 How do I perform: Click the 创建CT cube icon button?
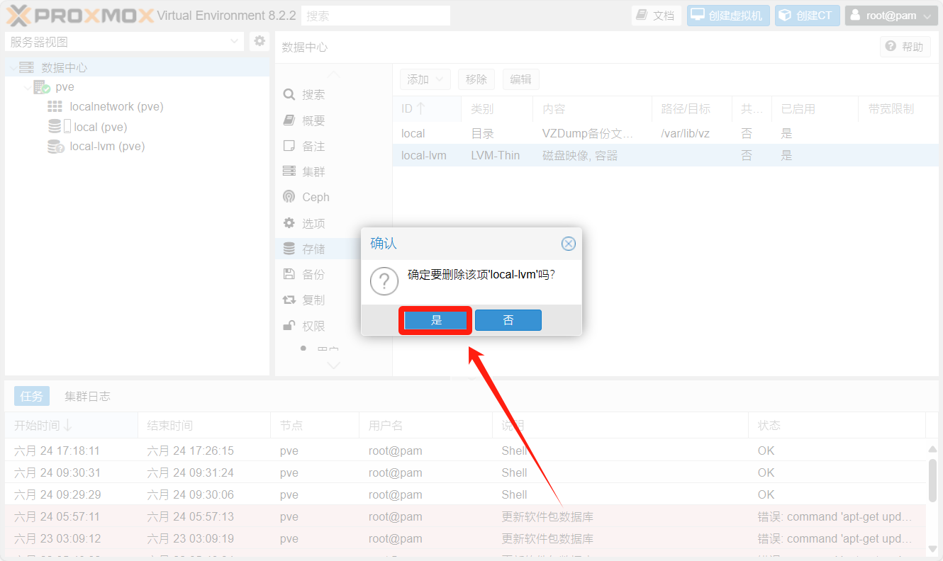tap(807, 16)
